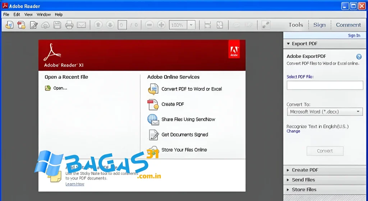Open the zoom percentage dropdown arrow
Screen dimensions: 368x201
[191, 25]
